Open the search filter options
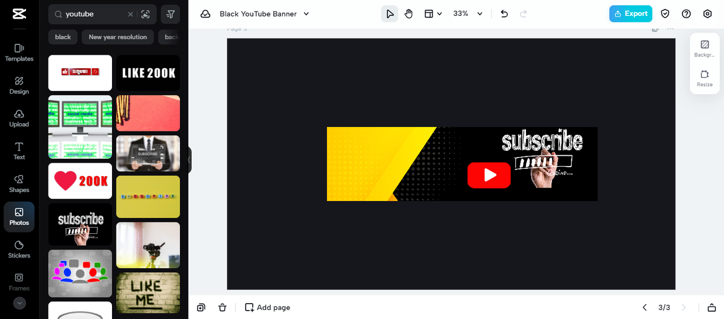Viewport: 724px width, 319px height. click(x=170, y=14)
